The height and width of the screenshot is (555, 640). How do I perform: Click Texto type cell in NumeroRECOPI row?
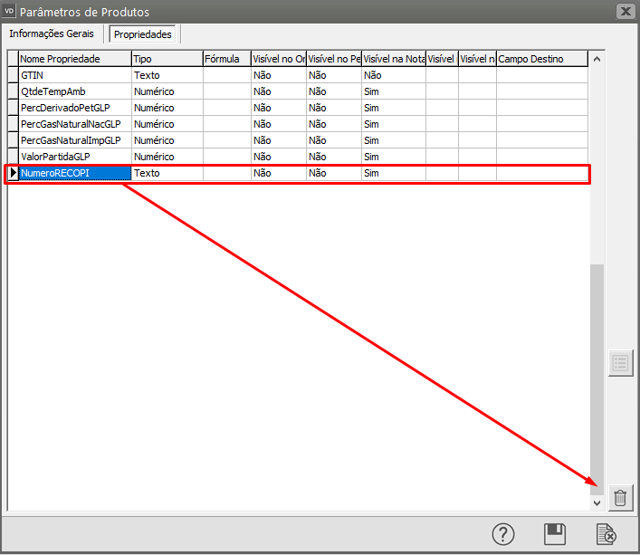167,173
